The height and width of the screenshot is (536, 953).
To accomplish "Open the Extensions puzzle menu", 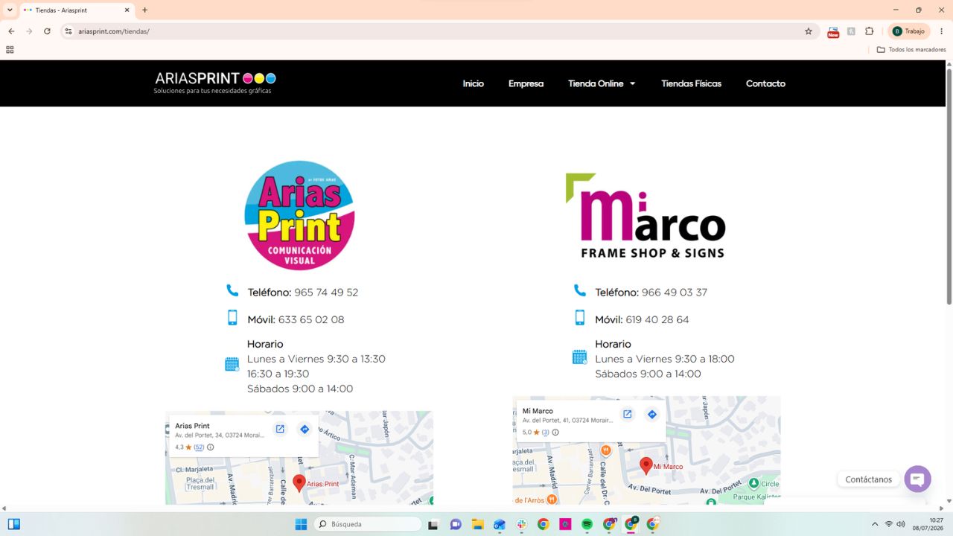I will point(869,31).
